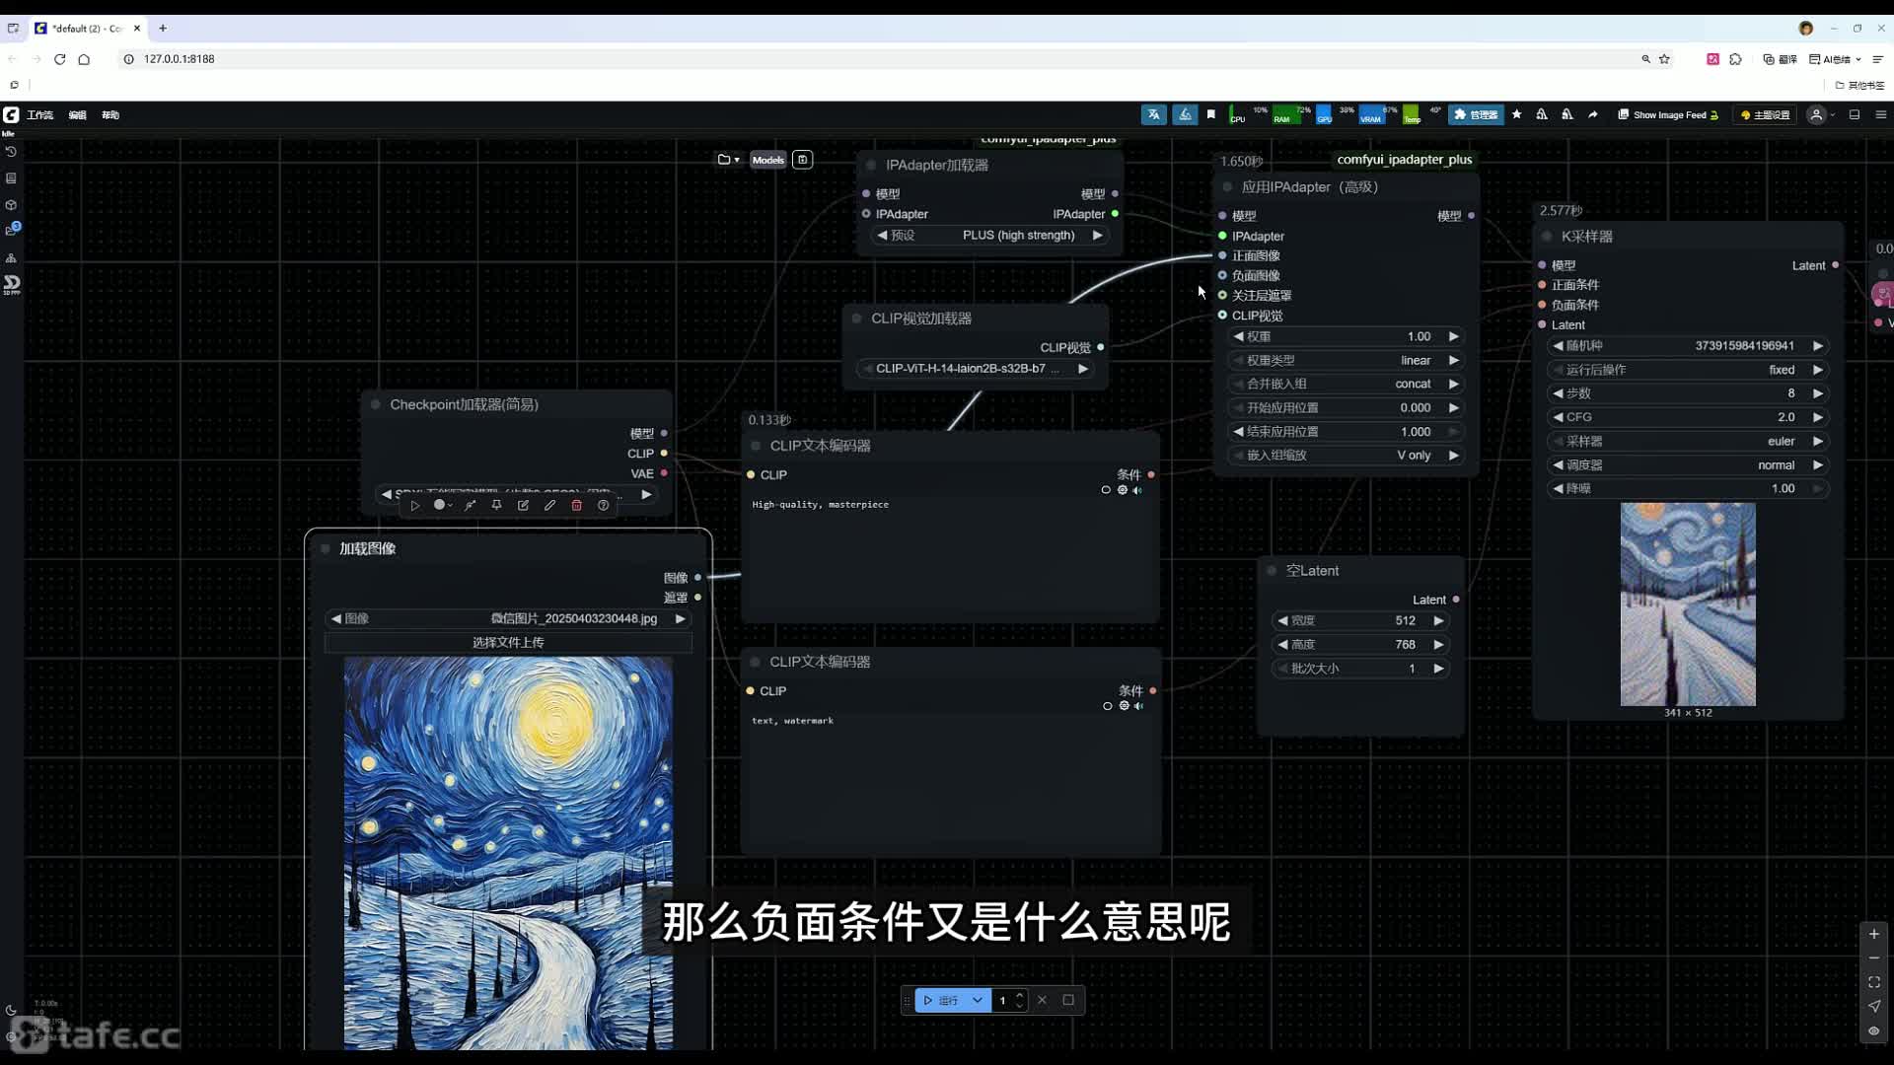Open the 预设 PLUS (high strength) dropdown
Viewport: 1894px width, 1065px height.
pos(989,235)
